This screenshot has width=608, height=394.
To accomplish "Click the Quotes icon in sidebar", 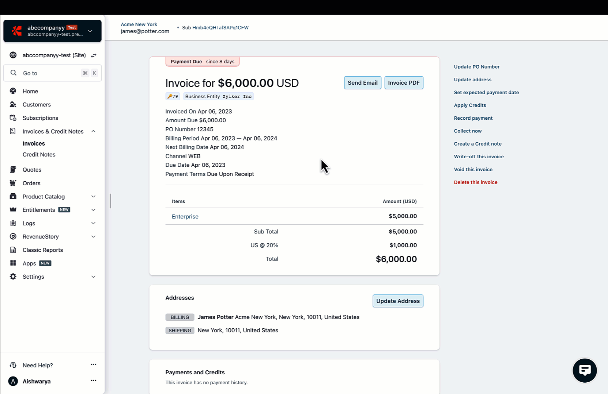I will (x=13, y=170).
